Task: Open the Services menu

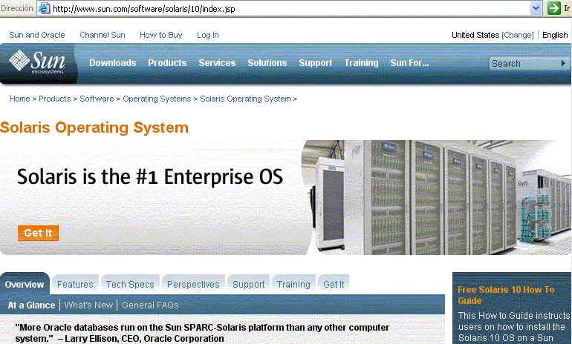Action: point(217,62)
